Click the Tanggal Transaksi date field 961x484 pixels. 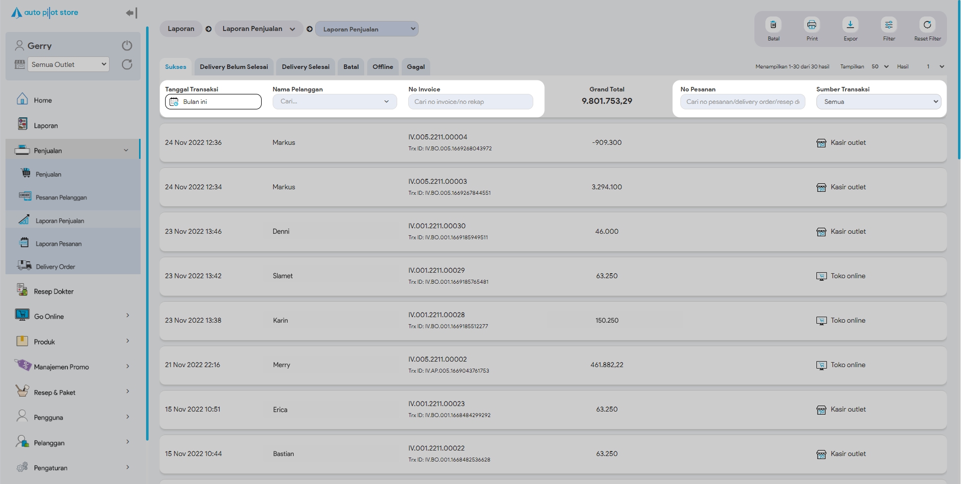(x=213, y=102)
